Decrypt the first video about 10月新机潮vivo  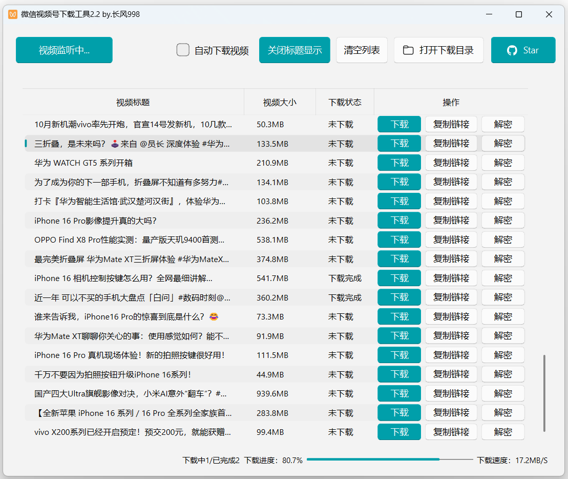502,124
